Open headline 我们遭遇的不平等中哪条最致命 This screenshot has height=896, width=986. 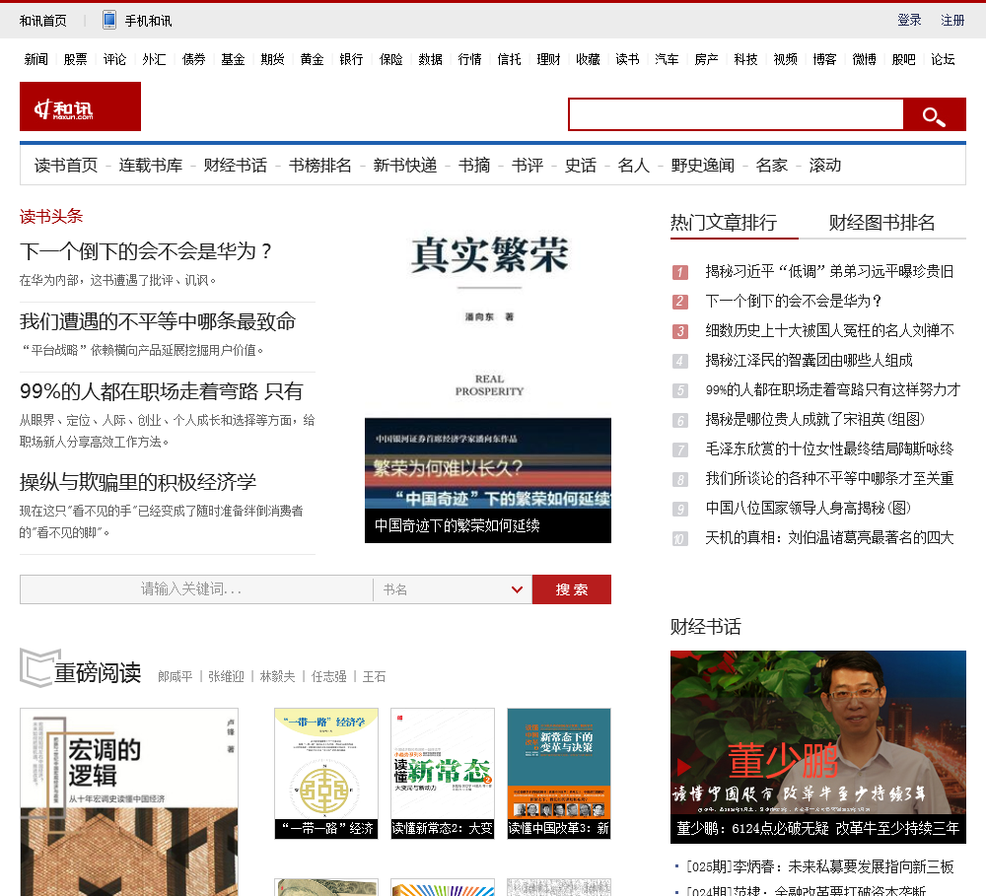158,321
